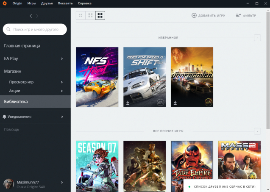Expand the EA Play submenu chevron
This screenshot has height=192, width=270.
[62, 59]
